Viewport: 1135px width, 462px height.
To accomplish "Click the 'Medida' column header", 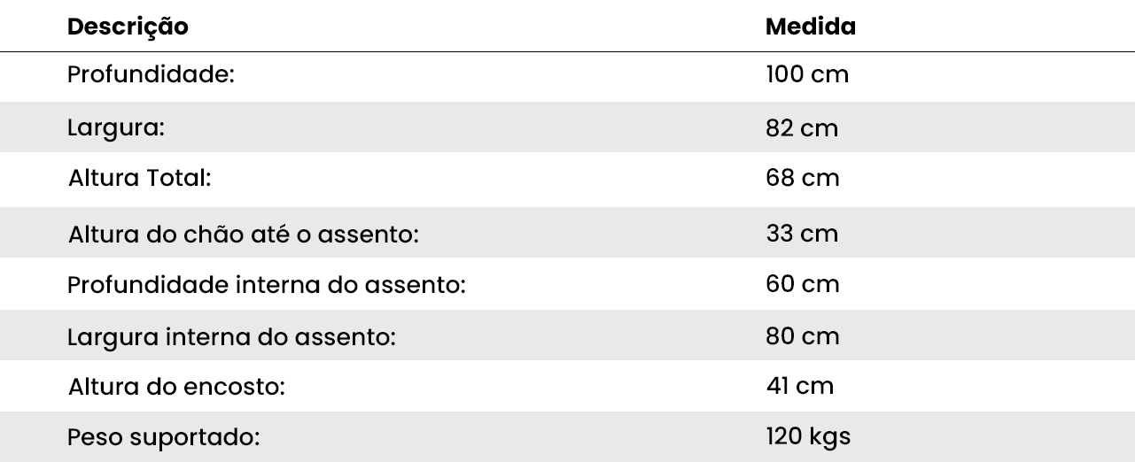I will point(810,27).
